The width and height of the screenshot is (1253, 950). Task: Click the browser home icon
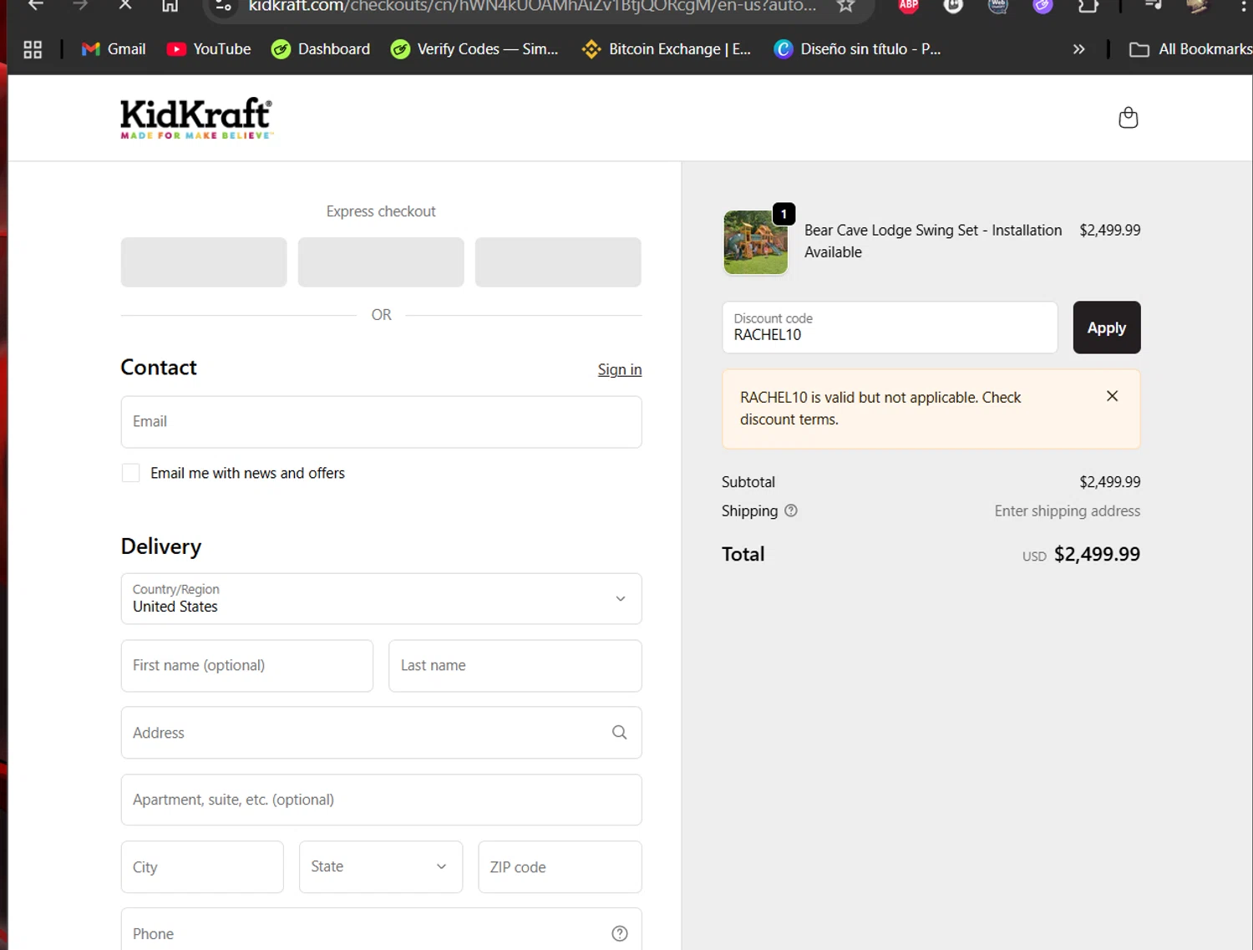[170, 5]
